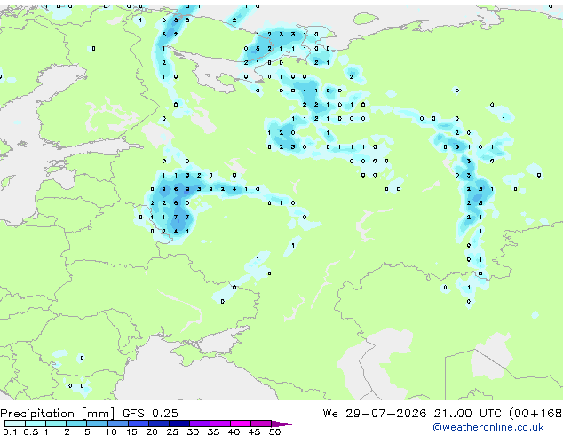The image size is (563, 435).
Task: Click the weekday label 'We'
Action: [330, 413]
